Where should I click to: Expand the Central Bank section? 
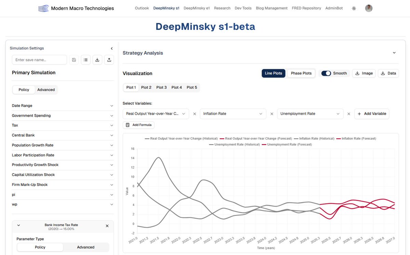pyautogui.click(x=63, y=135)
